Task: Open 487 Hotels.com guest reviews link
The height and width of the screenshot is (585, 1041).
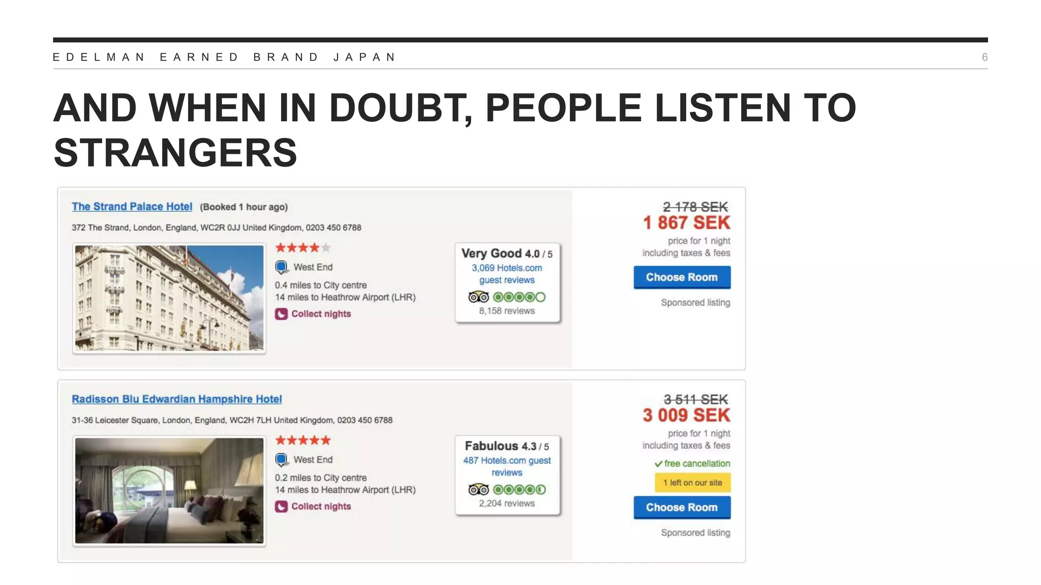Action: 507,466
